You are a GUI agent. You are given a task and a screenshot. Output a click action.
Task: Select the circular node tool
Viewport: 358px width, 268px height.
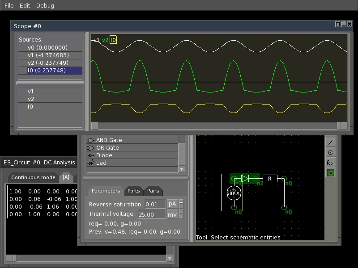(x=330, y=152)
